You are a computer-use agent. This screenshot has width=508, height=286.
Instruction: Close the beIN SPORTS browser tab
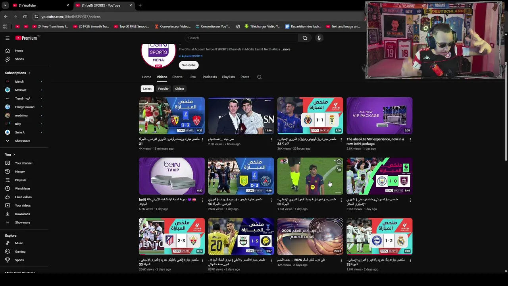(131, 5)
